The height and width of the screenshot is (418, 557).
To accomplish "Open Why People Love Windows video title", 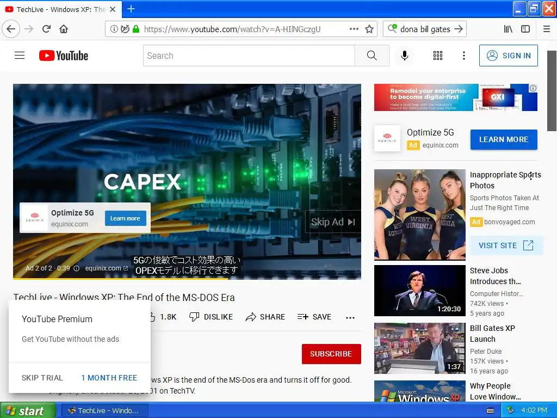I will pyautogui.click(x=496, y=391).
